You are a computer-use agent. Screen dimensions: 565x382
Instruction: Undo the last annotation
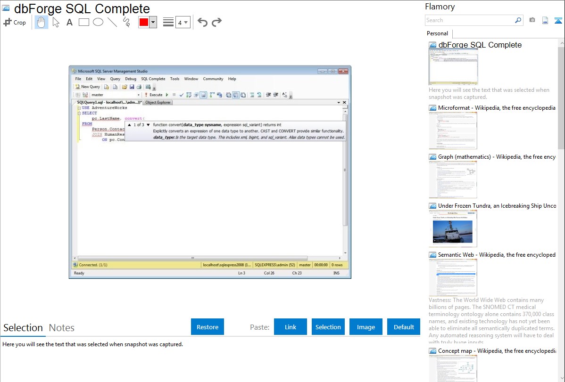(202, 22)
